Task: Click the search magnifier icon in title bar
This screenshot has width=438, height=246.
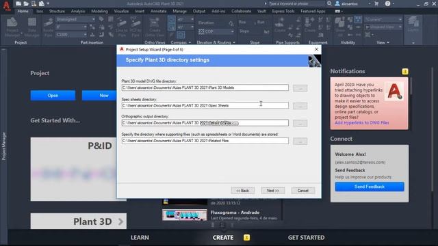Action: pos(330,3)
